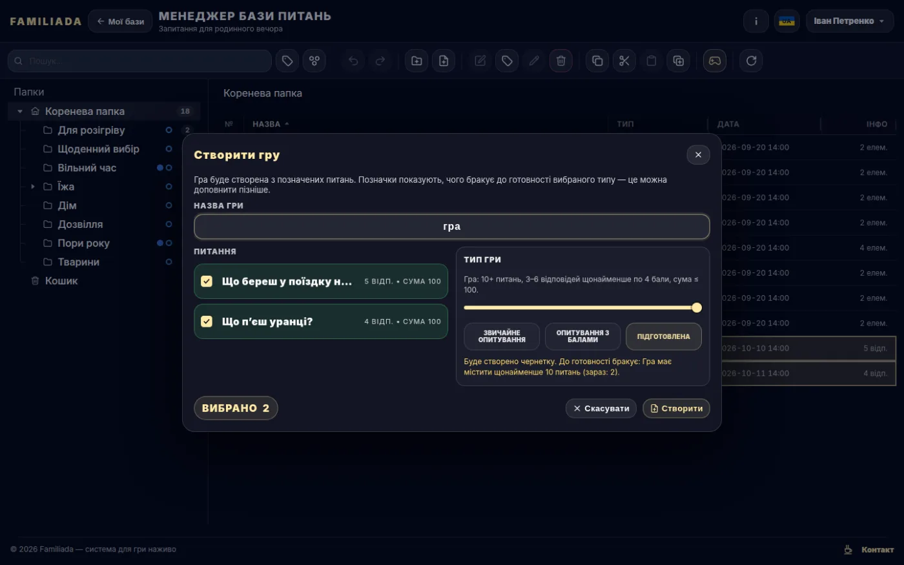The height and width of the screenshot is (565, 904).
Task: Click the plain pencil icon in the toolbar
Action: [x=534, y=61]
